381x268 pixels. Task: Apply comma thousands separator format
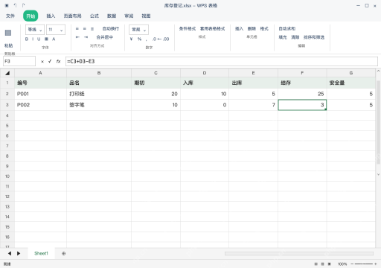click(x=147, y=39)
